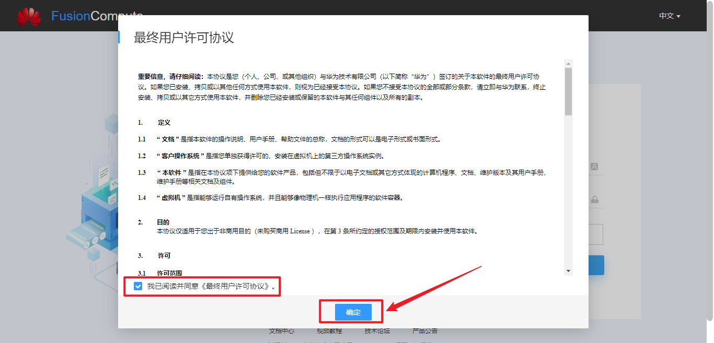Click the agreement scrollbar up arrow
The width and height of the screenshot is (714, 343).
coord(569,63)
